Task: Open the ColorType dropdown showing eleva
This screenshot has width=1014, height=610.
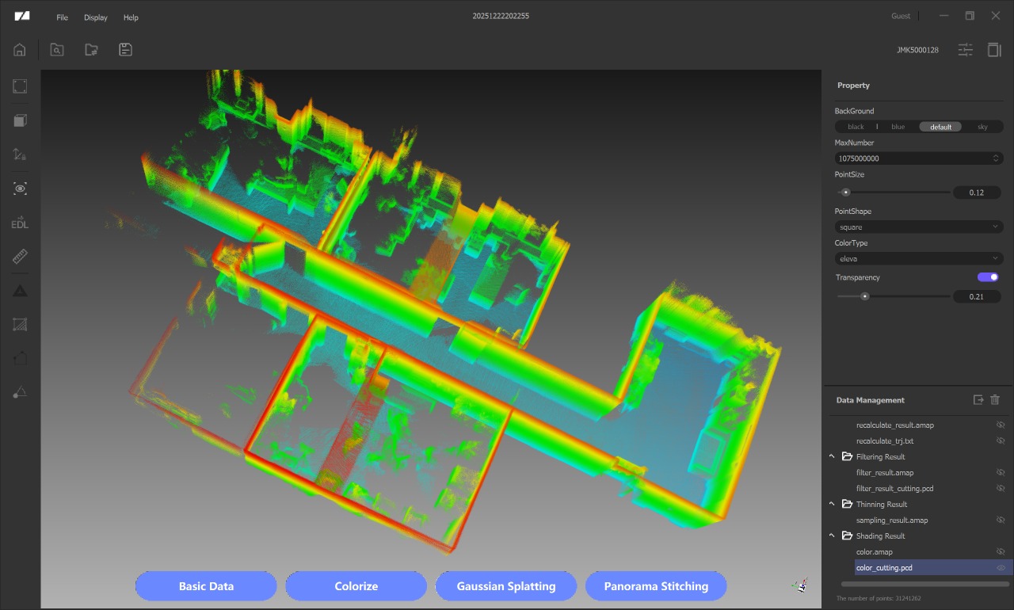Action: point(919,259)
